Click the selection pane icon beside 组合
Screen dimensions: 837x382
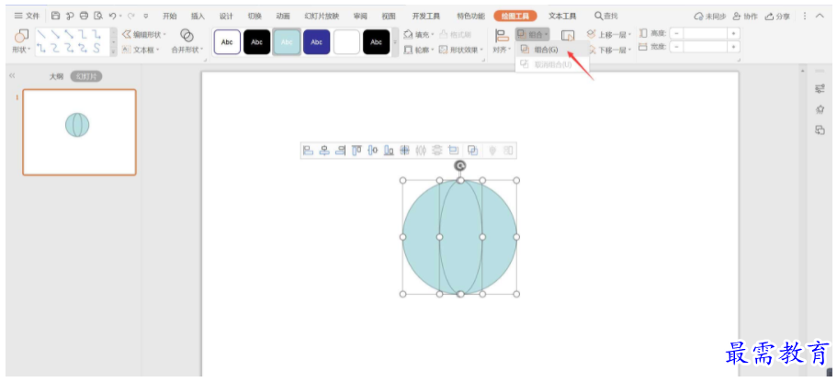[568, 37]
